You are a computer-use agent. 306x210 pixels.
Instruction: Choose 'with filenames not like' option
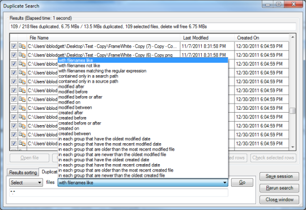[143, 66]
